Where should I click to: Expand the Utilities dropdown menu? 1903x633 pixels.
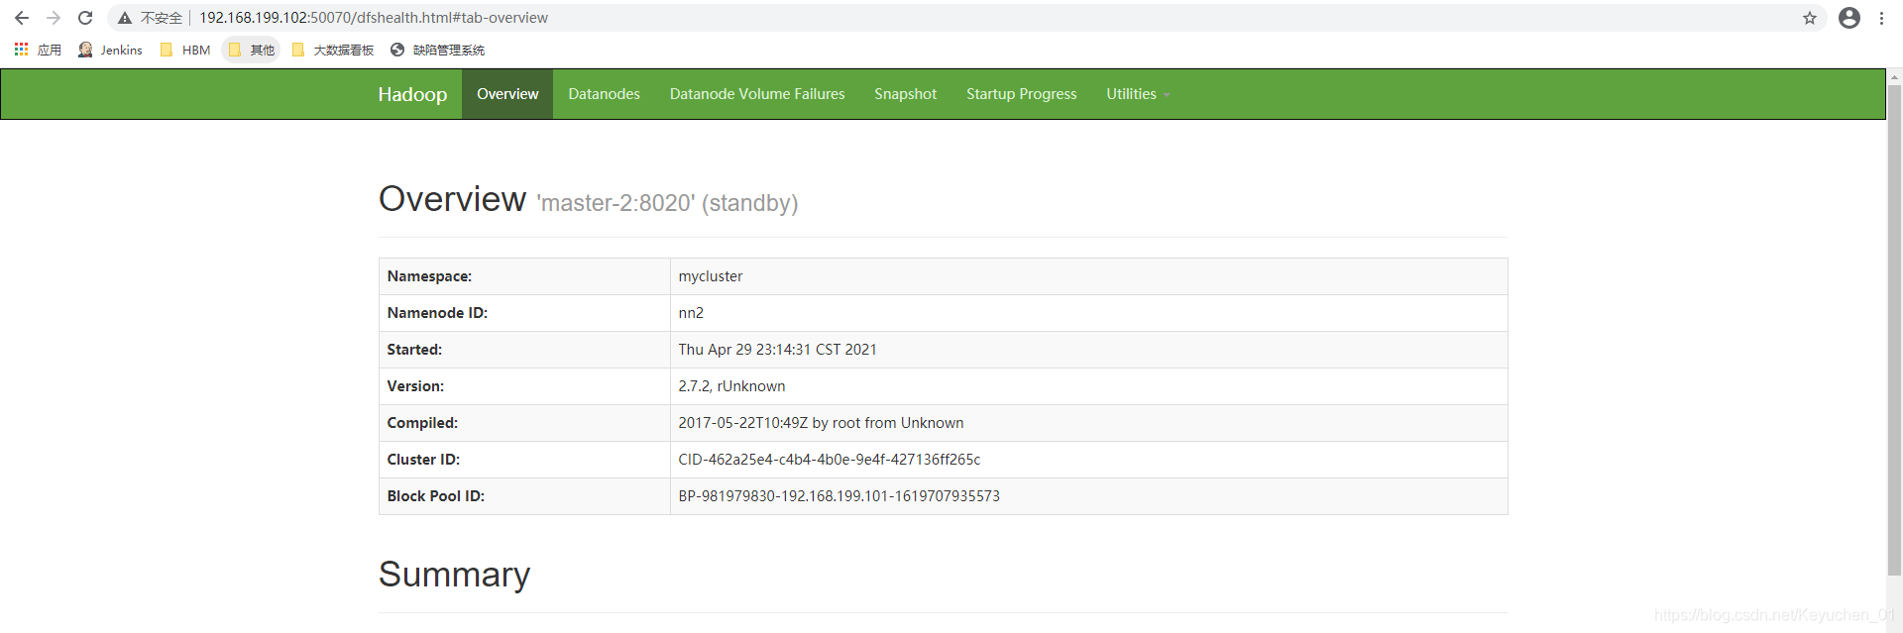click(x=1138, y=94)
